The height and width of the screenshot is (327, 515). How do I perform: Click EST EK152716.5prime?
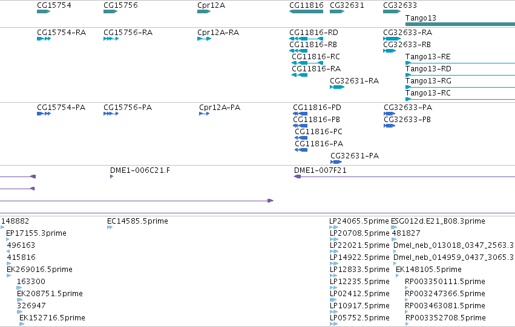click(x=22, y=324)
